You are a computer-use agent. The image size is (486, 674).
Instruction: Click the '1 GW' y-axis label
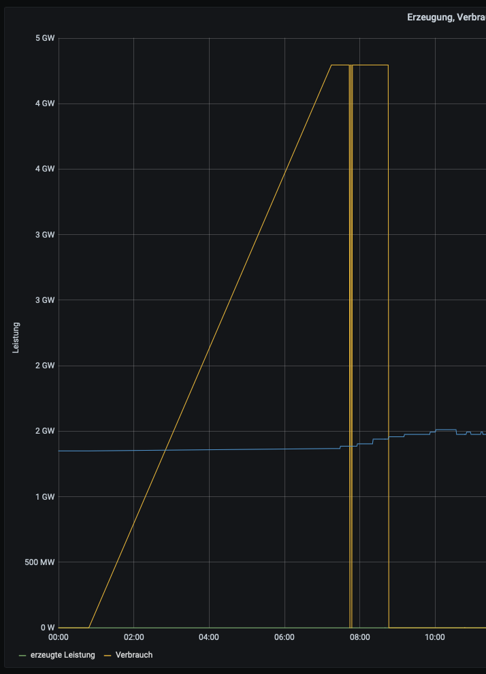[45, 497]
